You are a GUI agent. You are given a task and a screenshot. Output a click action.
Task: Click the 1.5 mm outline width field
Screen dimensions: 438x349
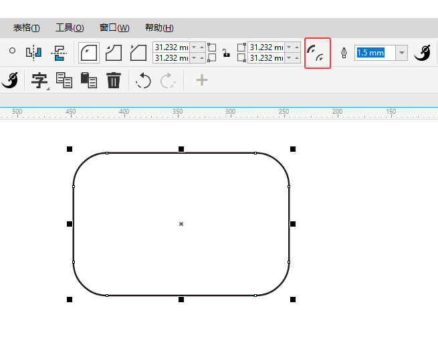(x=375, y=53)
